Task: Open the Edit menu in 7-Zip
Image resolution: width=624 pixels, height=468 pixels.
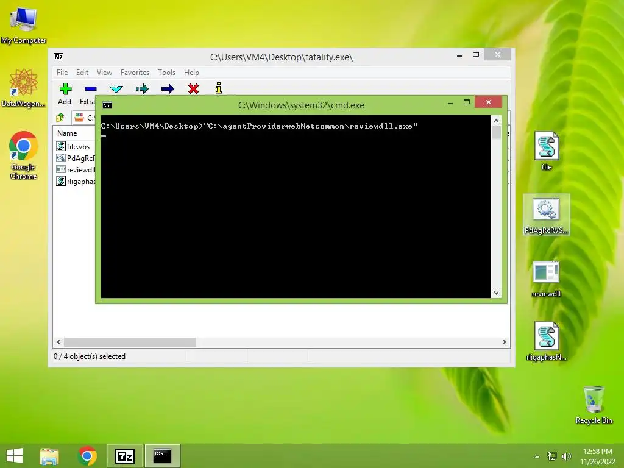Action: tap(82, 73)
